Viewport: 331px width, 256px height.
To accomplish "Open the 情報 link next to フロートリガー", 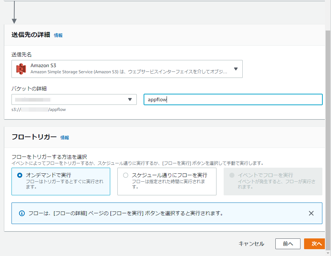I will (65, 138).
